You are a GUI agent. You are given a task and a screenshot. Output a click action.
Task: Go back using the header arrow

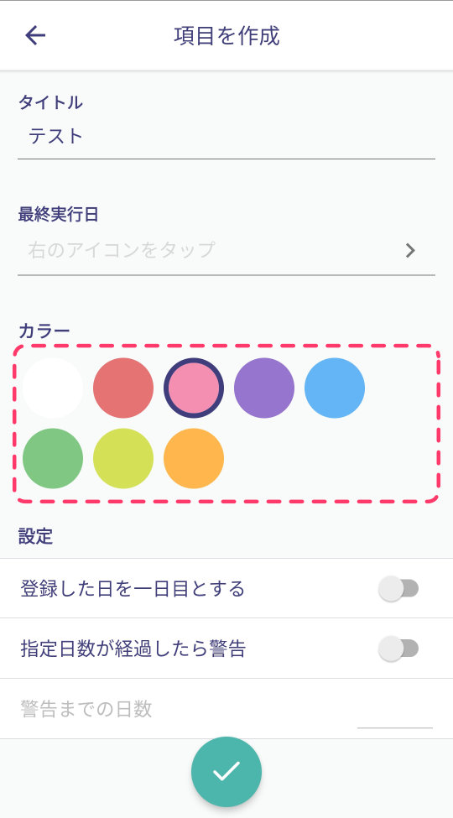pyautogui.click(x=35, y=35)
